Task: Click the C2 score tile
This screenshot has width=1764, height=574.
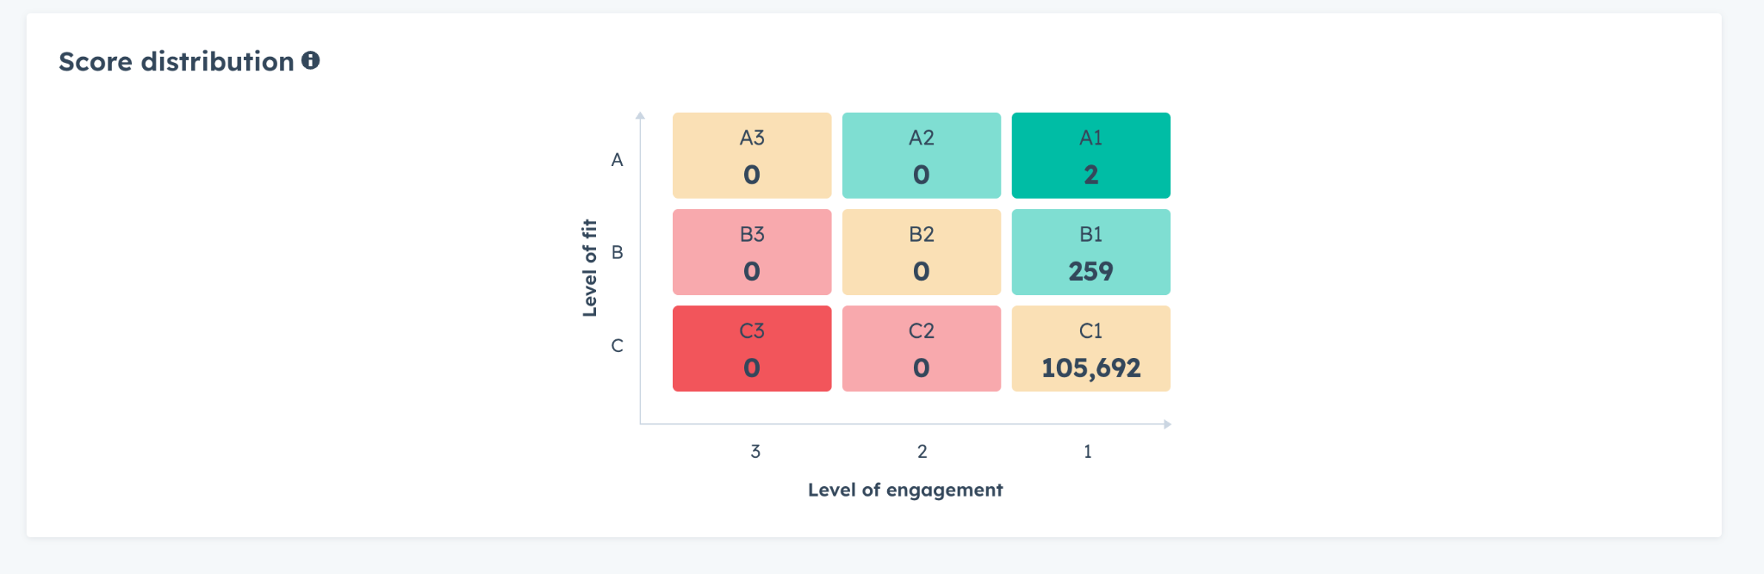Action: [x=921, y=349]
